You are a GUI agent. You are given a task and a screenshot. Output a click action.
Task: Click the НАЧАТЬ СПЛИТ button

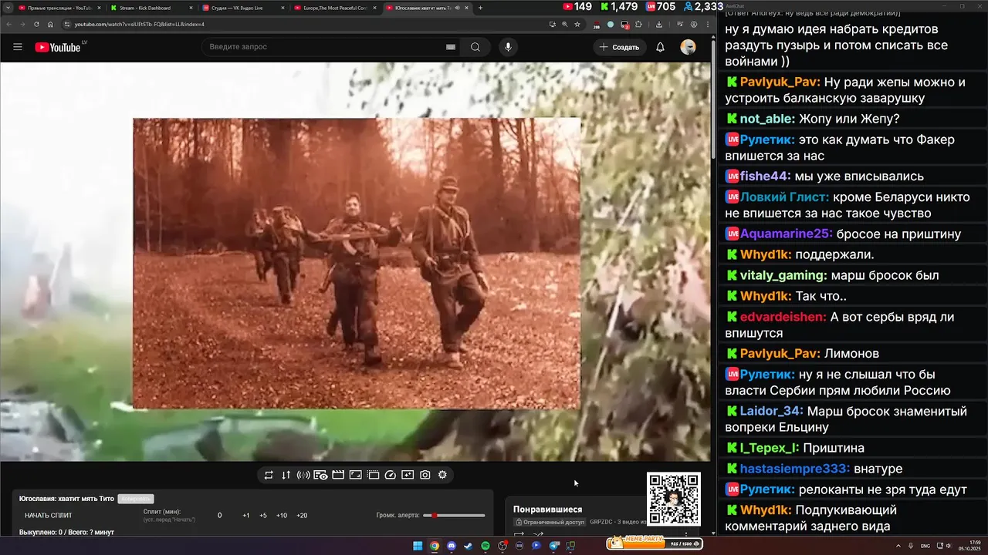[48, 516]
